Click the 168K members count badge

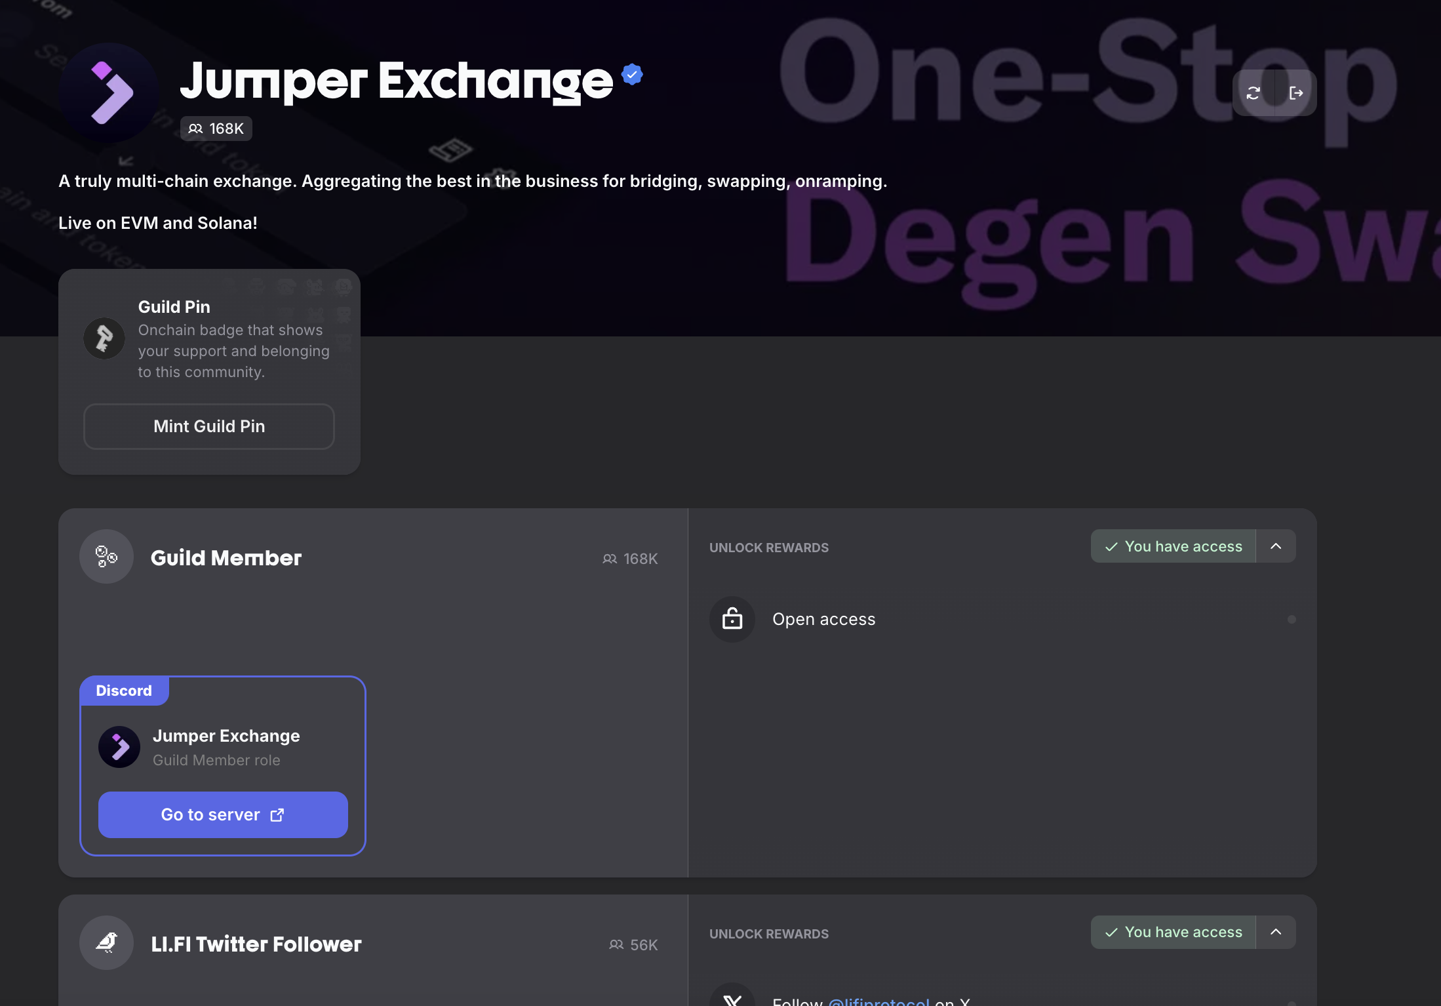click(216, 129)
